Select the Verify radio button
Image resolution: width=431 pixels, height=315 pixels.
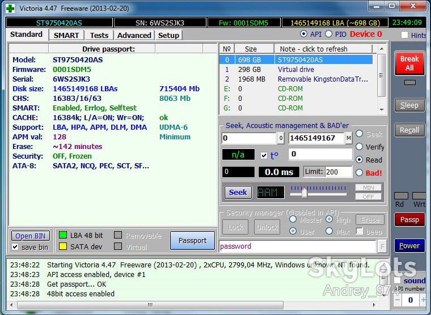(x=359, y=147)
